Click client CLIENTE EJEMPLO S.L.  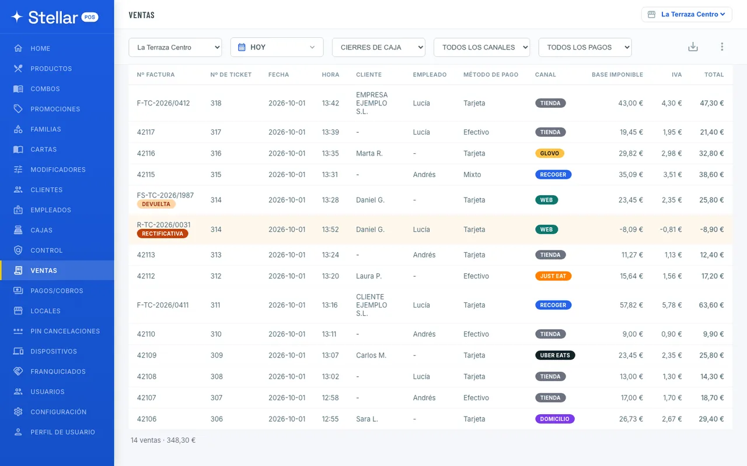pyautogui.click(x=372, y=305)
